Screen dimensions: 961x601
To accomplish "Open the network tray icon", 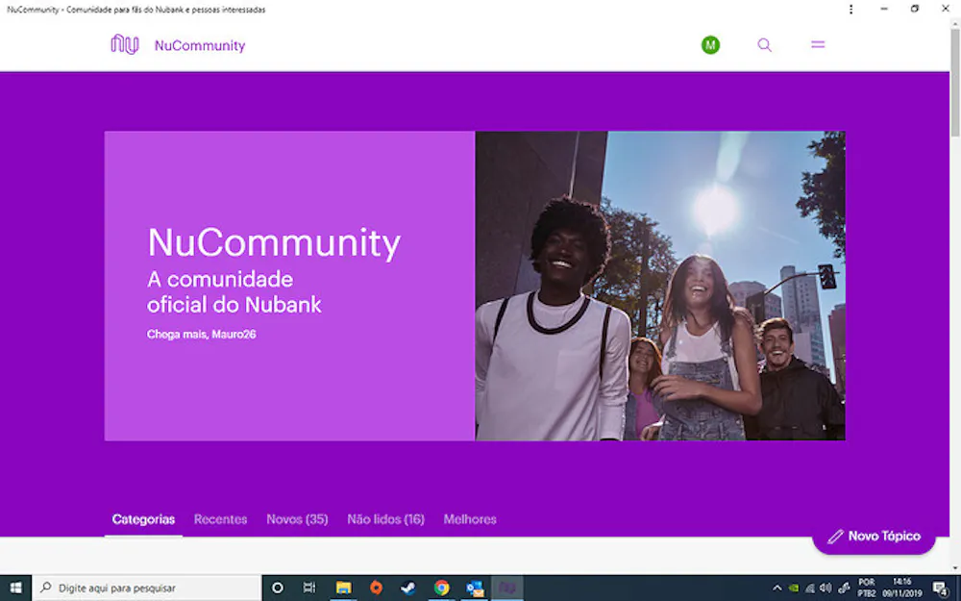I will 810,588.
